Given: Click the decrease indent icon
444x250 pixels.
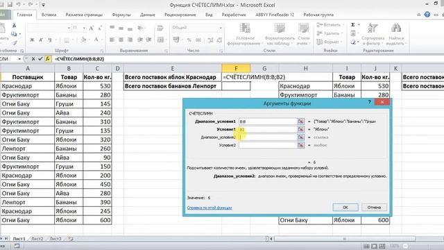Looking at the screenshot, I should point(140,40).
